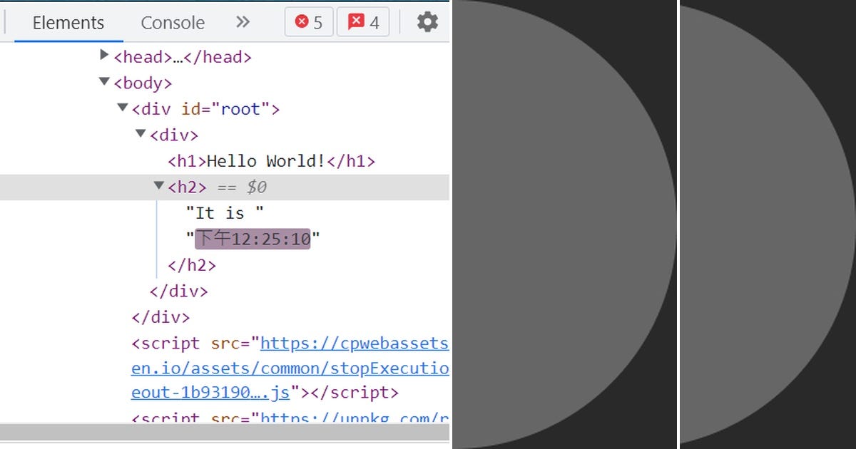Click the root attribute value
Image resolution: width=856 pixels, height=449 pixels.
coord(243,108)
